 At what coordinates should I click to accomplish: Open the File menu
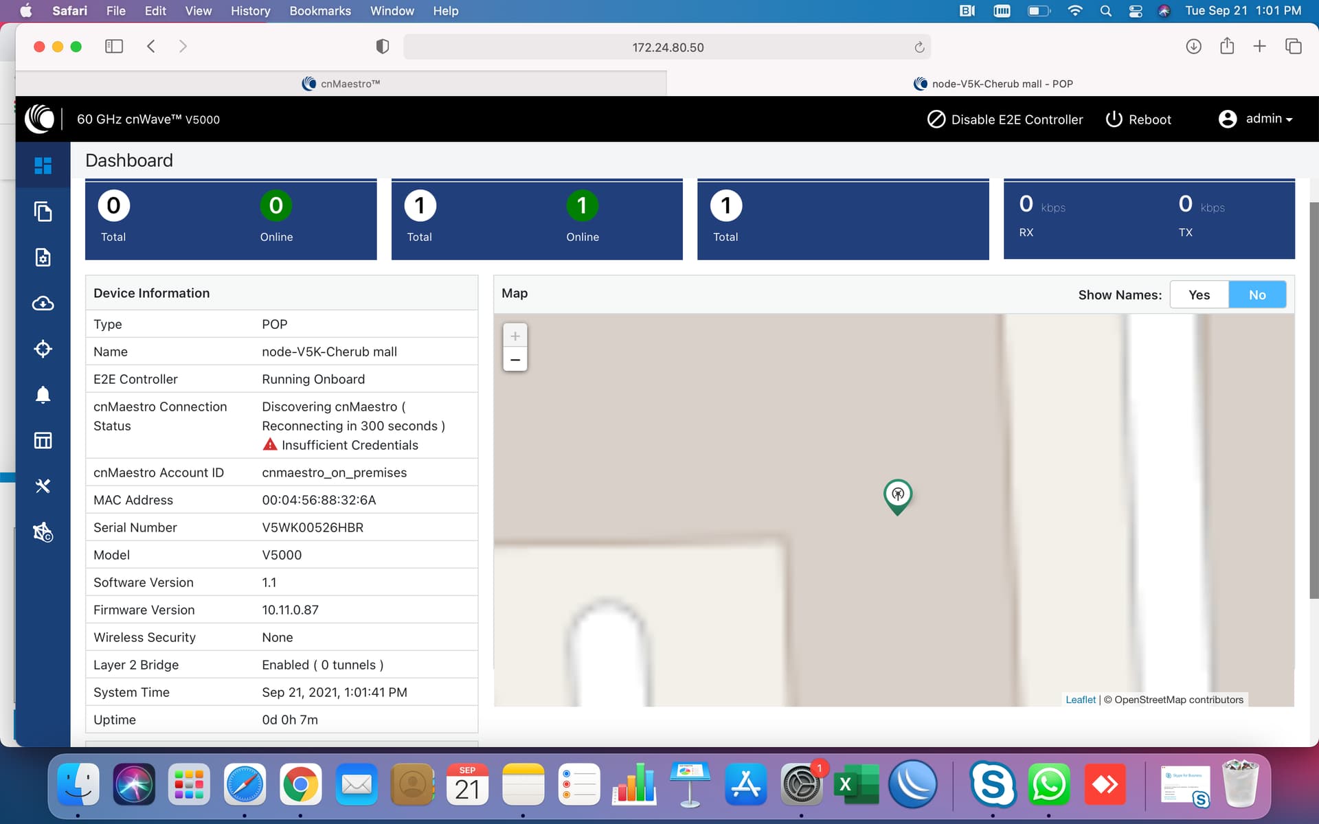coord(115,11)
